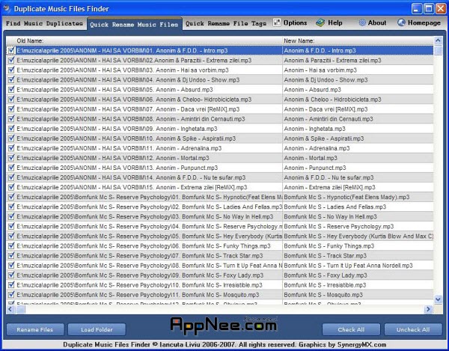
Task: Select old name ending '14. Anonim & F.D.D. - Nu te sufar.mp3'
Action: click(131, 177)
